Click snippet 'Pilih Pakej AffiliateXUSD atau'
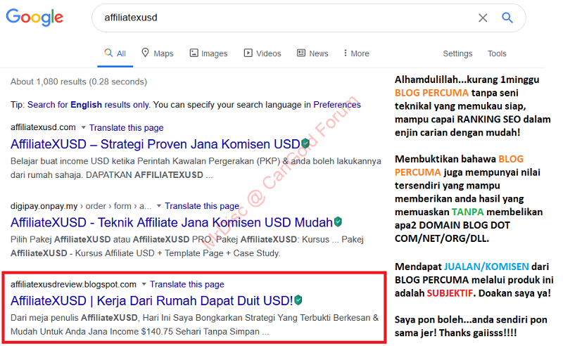563x346 pixels. (187, 246)
